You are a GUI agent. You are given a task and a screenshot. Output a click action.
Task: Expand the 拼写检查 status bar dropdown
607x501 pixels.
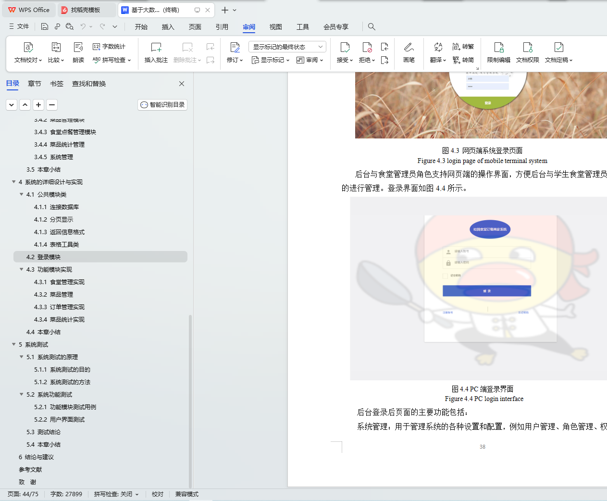(x=137, y=494)
